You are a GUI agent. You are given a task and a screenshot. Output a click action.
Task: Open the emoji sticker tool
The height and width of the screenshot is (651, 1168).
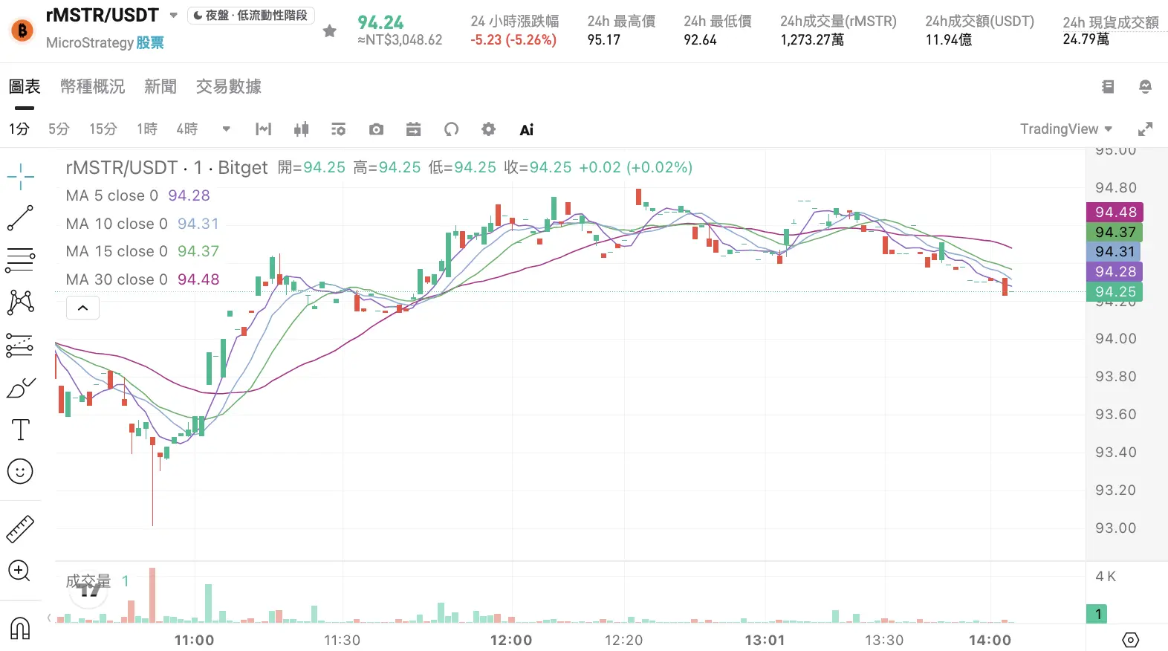20,471
